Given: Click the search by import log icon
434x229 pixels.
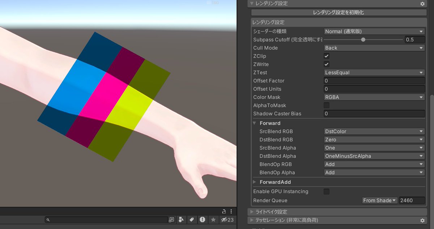Looking at the screenshot, I should 203,220.
